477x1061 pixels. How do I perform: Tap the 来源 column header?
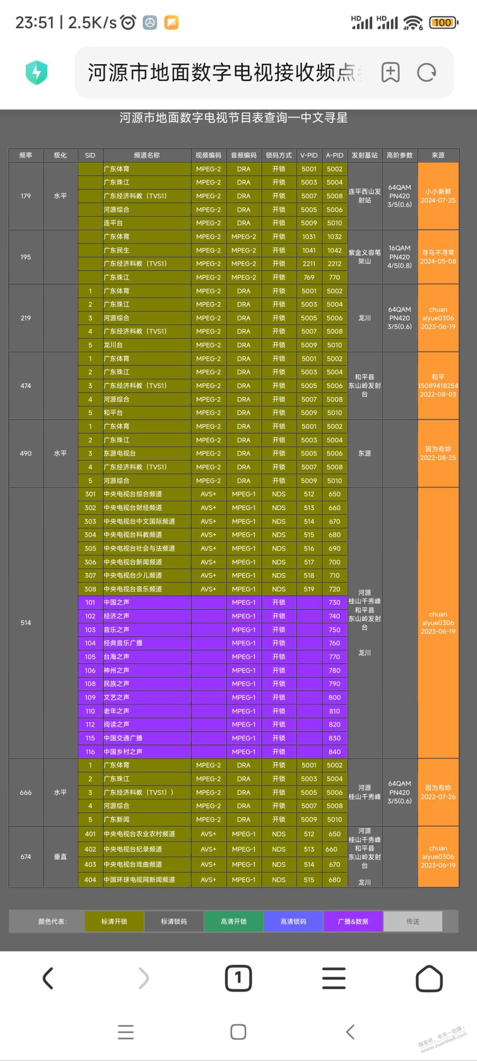[x=438, y=155]
